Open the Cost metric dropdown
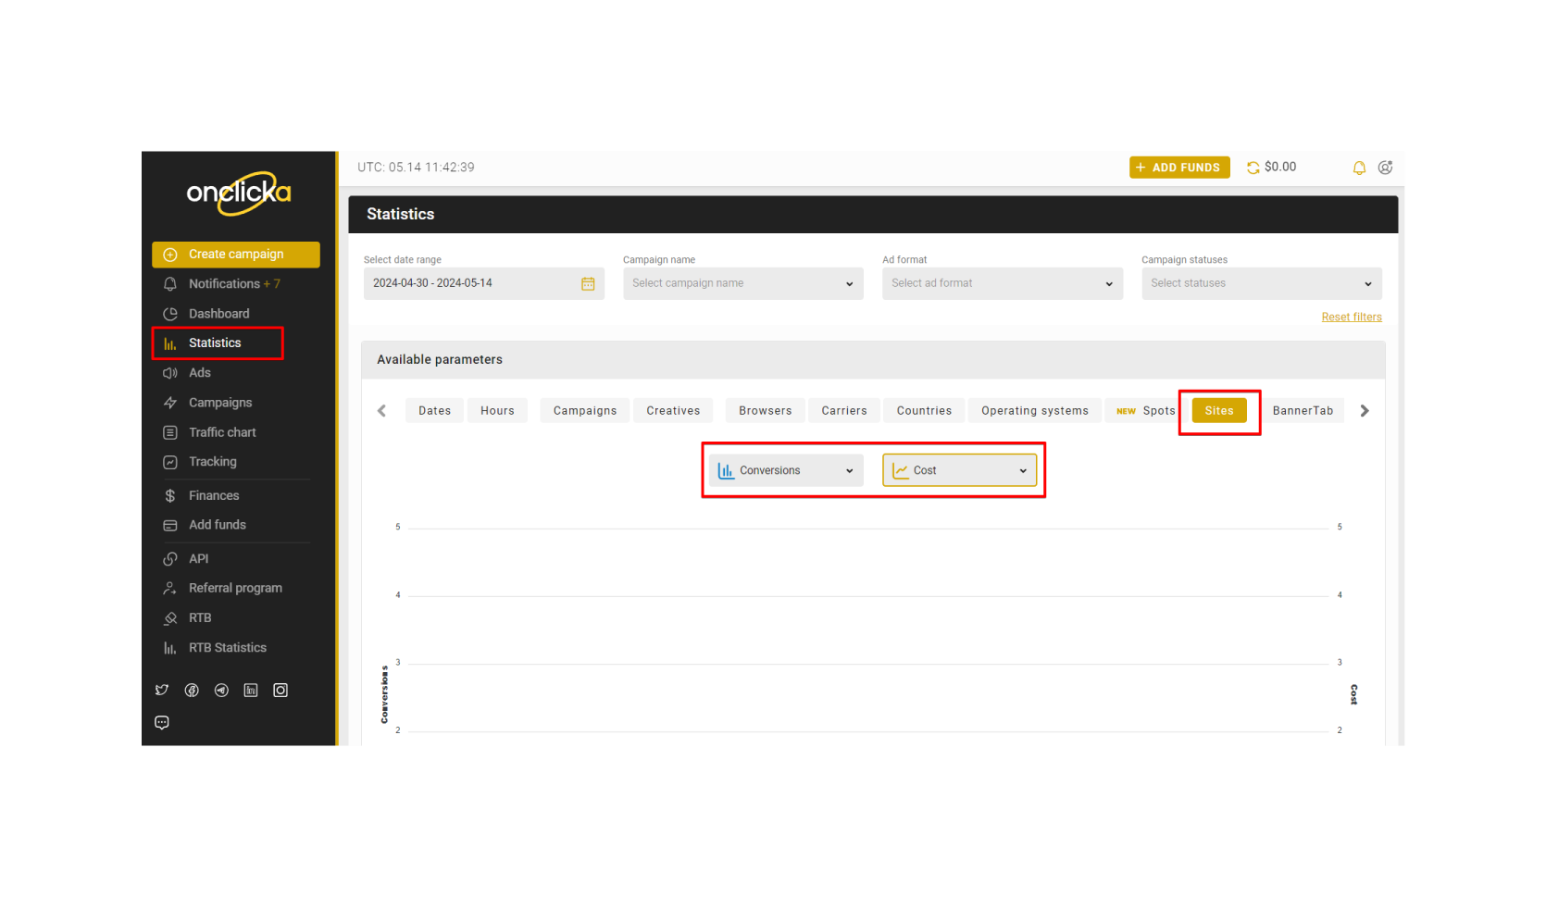 pos(959,470)
